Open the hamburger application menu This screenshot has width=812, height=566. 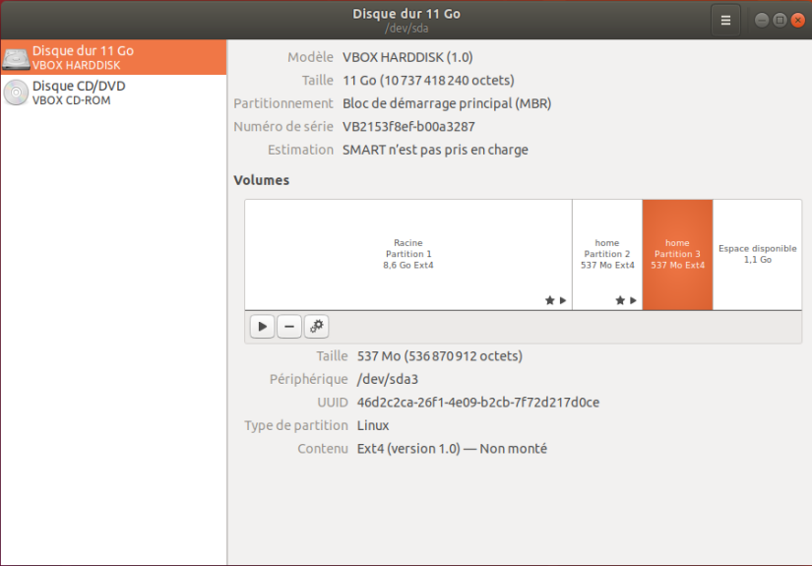tap(725, 20)
